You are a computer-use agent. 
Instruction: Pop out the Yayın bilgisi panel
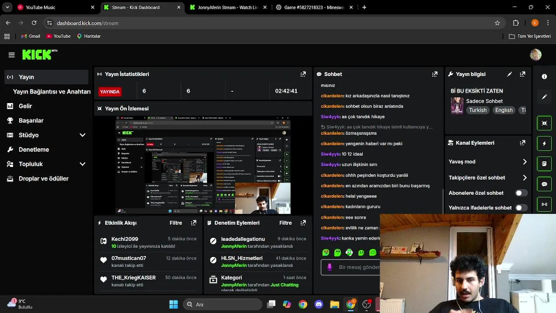pyautogui.click(x=523, y=74)
